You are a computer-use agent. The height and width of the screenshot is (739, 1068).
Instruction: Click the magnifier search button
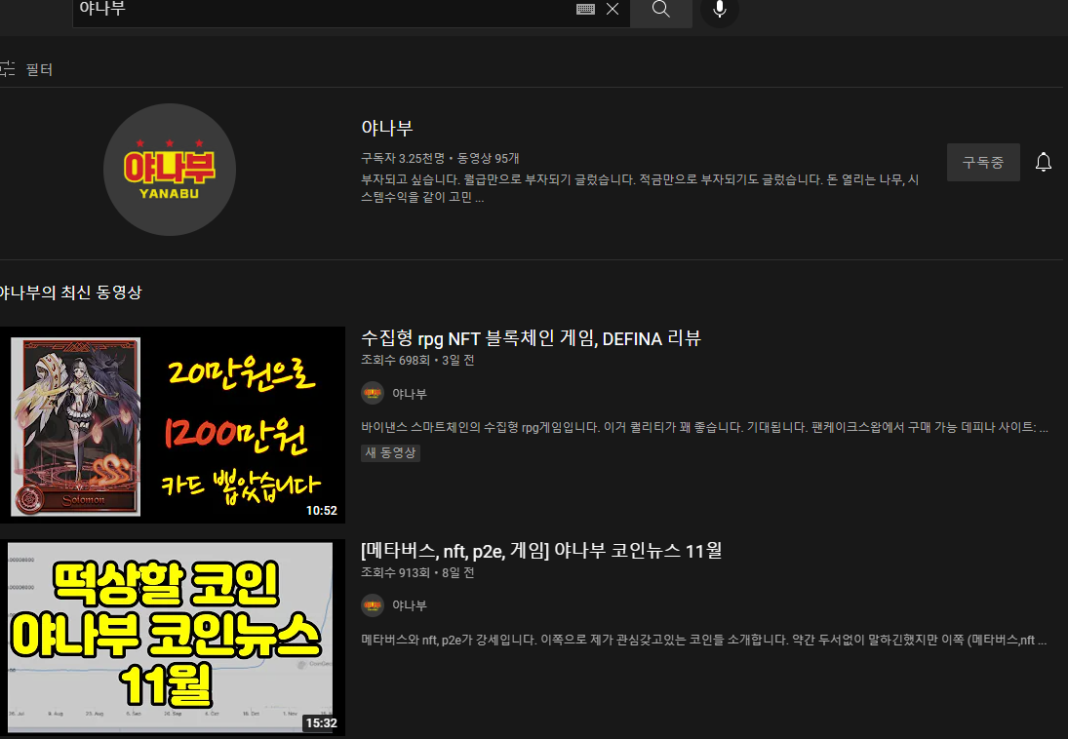660,10
